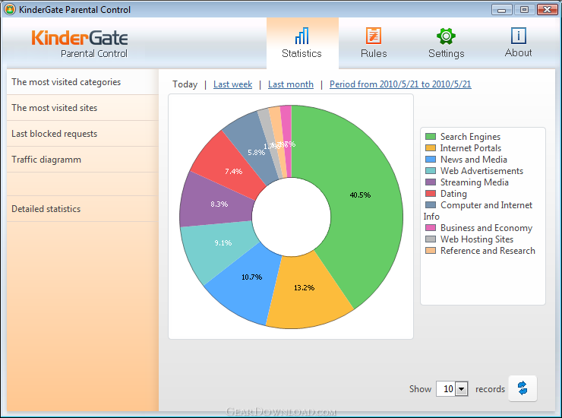The height and width of the screenshot is (418, 562).
Task: Click the gray Web Hosting Sites legend swatch
Action: 431,239
